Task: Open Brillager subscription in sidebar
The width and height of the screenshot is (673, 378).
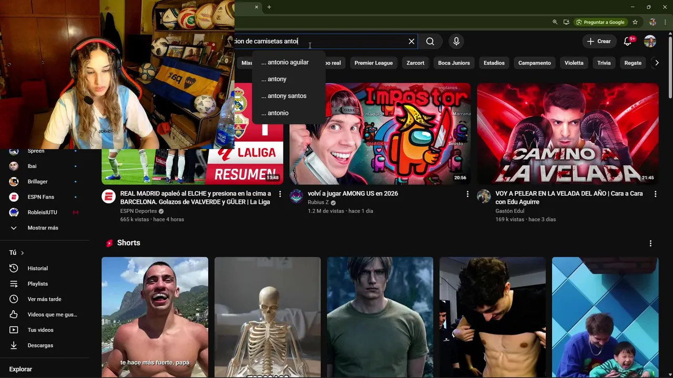Action: (44, 182)
